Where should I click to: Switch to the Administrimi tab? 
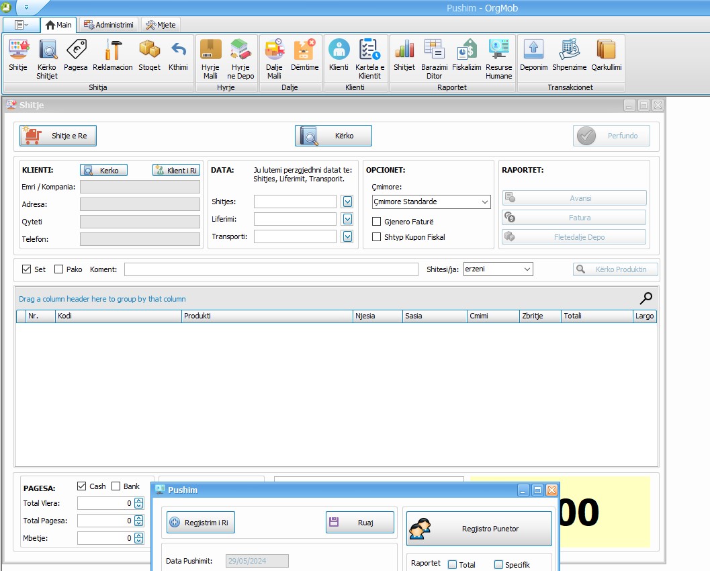[x=109, y=25]
